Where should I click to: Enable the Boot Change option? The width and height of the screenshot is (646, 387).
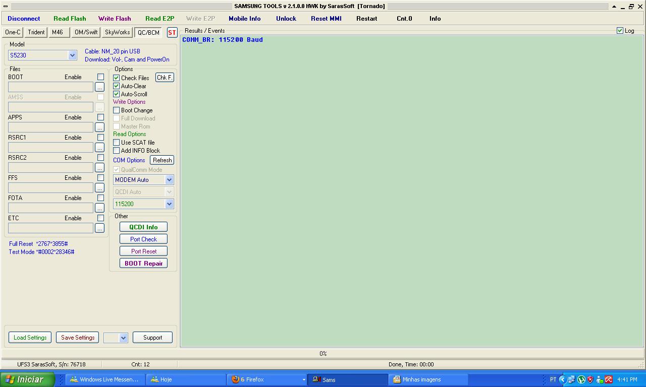(x=117, y=110)
